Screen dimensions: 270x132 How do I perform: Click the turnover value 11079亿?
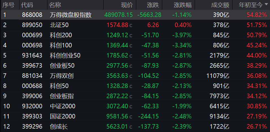point(218,76)
